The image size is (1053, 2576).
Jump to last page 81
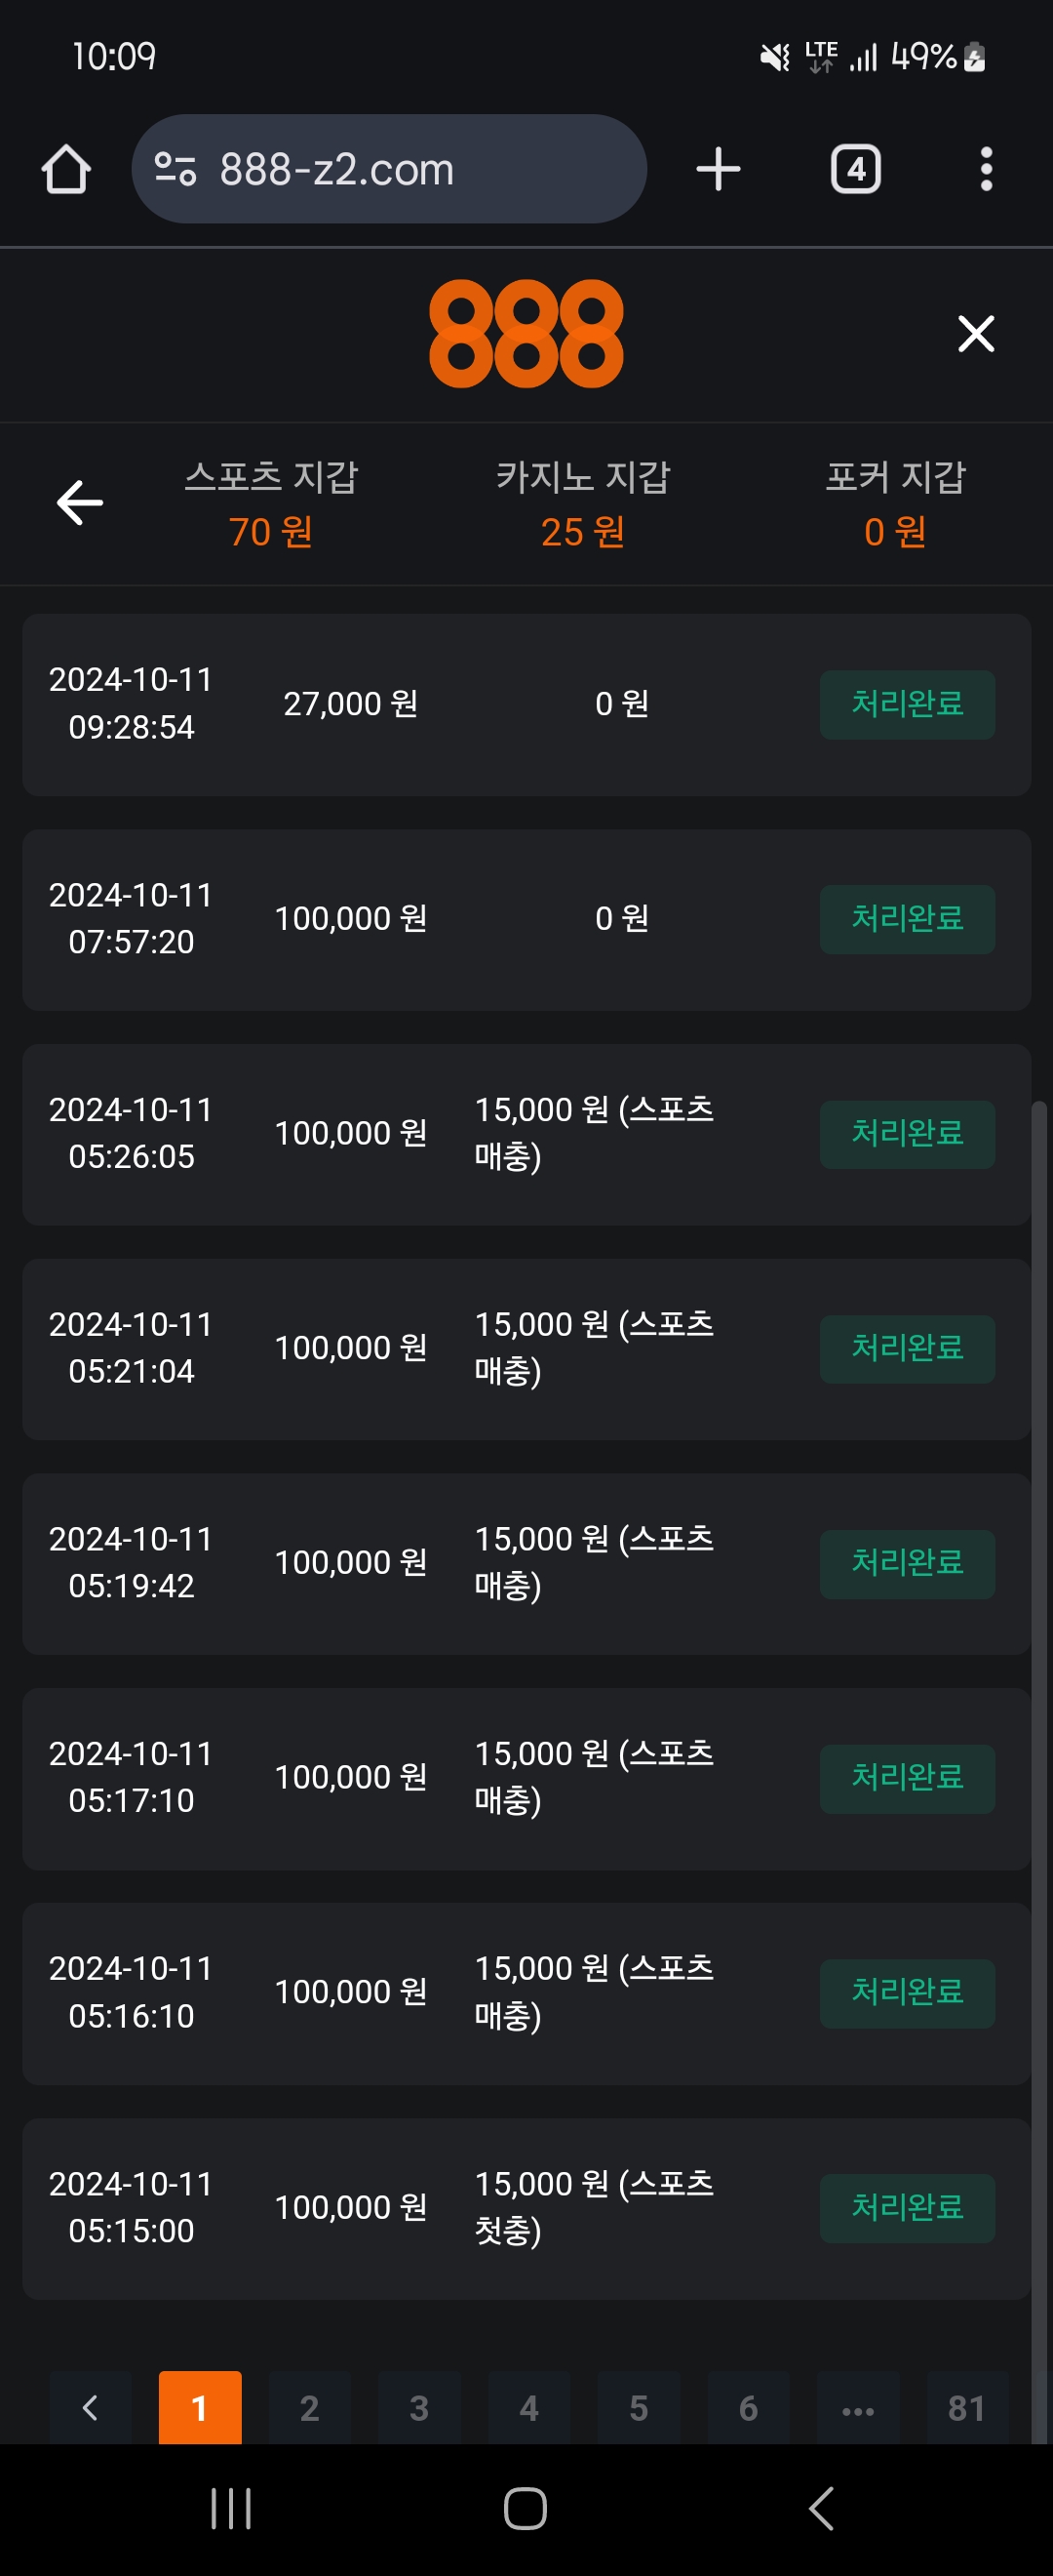pyautogui.click(x=966, y=2407)
